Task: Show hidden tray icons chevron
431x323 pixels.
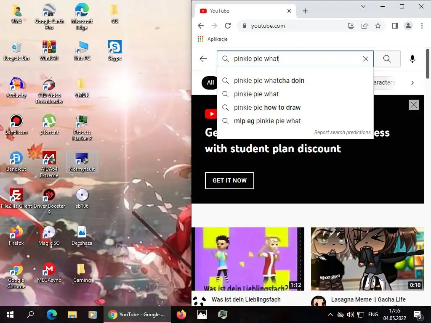Action: [x=330, y=315]
